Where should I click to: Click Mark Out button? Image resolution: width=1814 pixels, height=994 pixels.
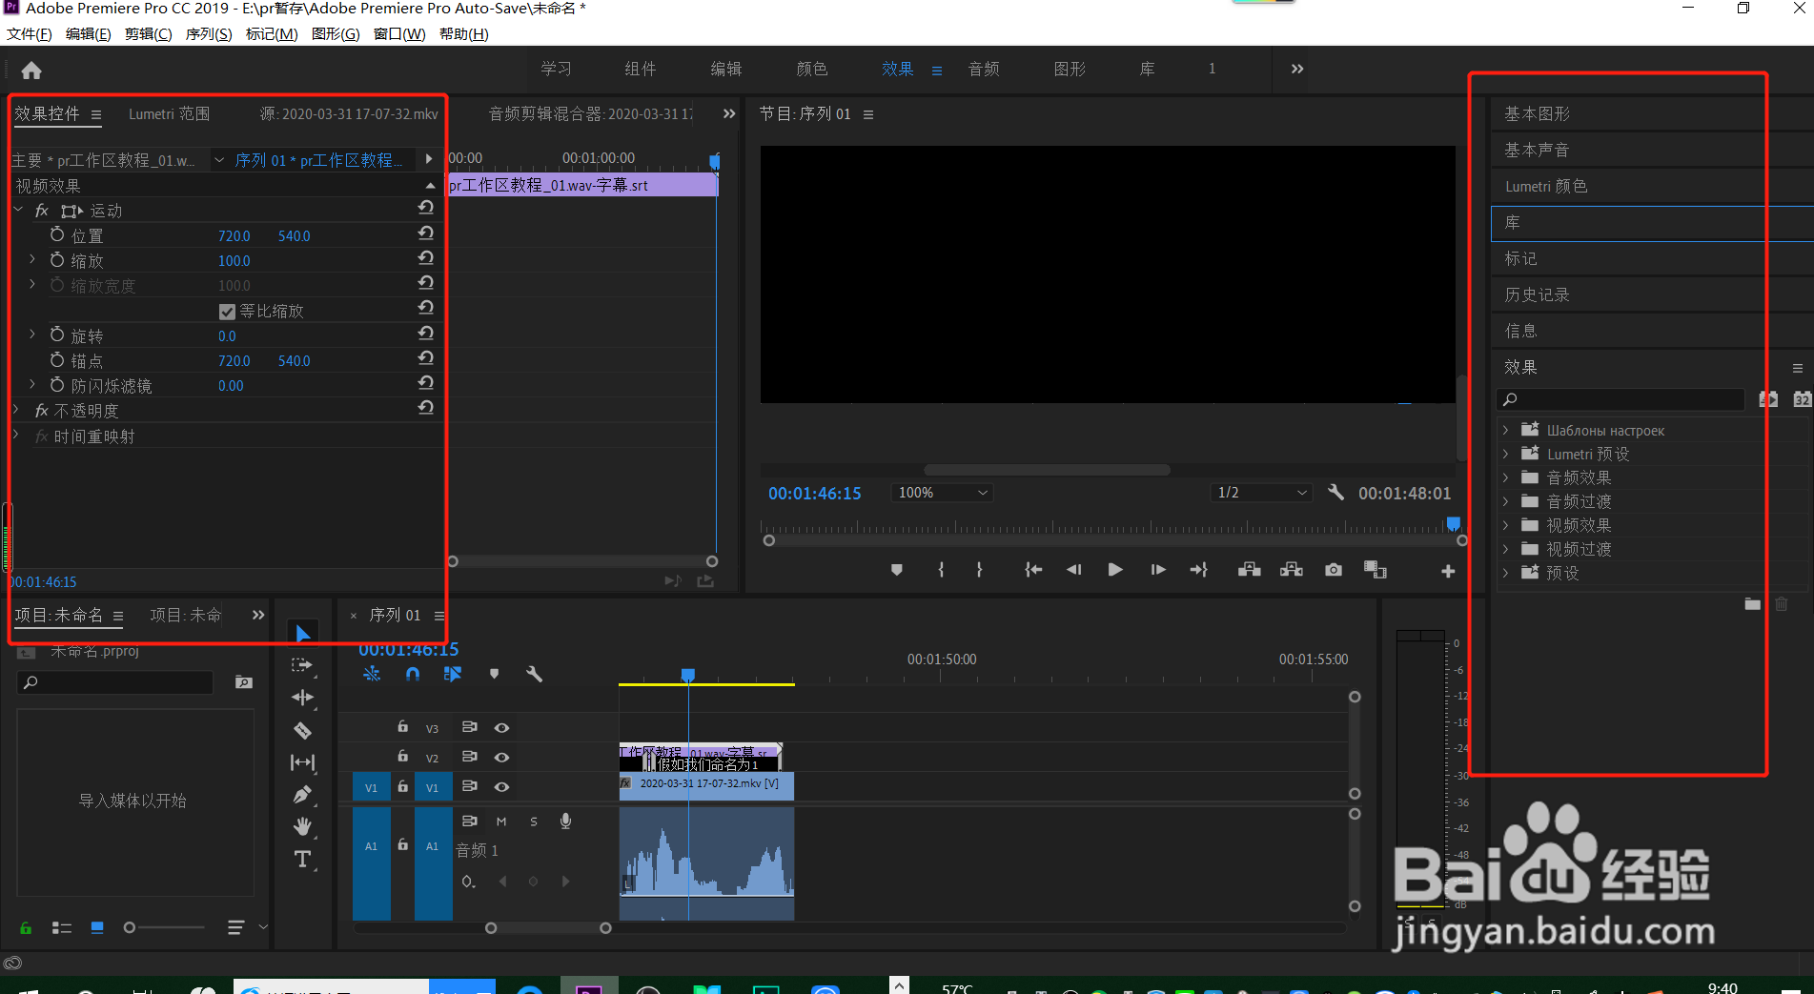pyautogui.click(x=979, y=570)
